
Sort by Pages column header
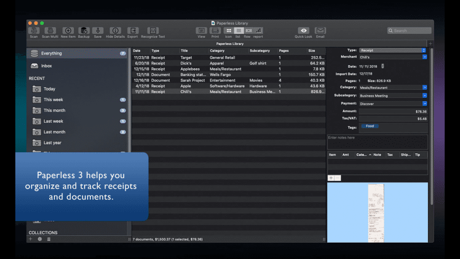[292, 51]
